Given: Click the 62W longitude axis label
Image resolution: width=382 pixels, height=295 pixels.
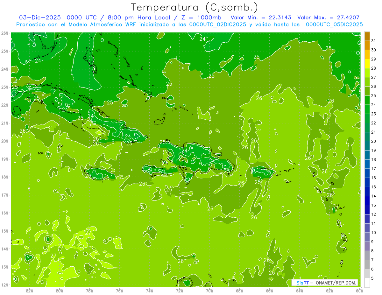Looking at the screenshot, I should pyautogui.click(x=329, y=291).
